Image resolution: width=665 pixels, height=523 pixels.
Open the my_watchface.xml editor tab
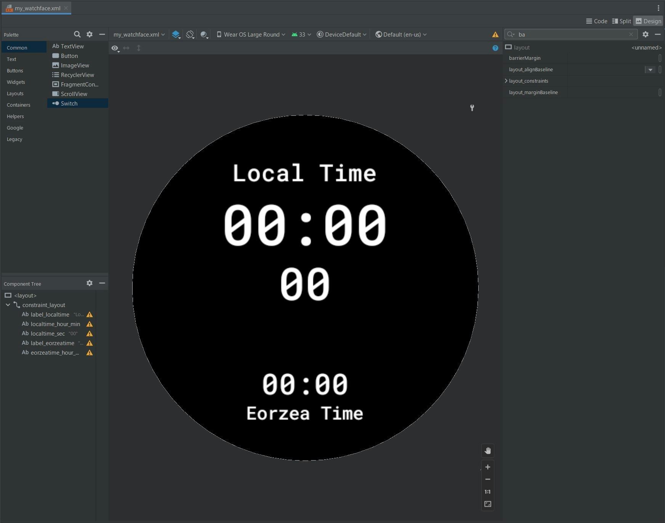(x=37, y=8)
